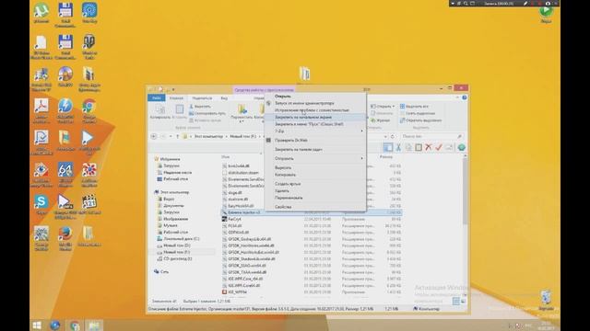Open address bar history dropdown
Image resolution: width=590 pixels, height=331 pixels.
point(385,136)
